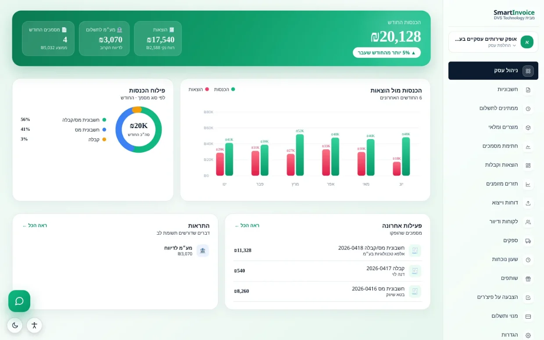Image resolution: width=544 pixels, height=340 pixels.
Task: Toggle dark mode with the moon icon
Action: click(15, 325)
